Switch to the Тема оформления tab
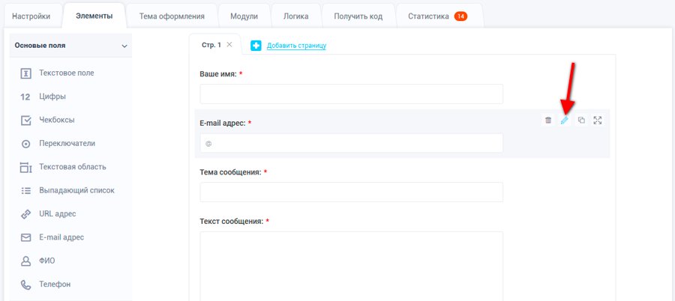 172,16
